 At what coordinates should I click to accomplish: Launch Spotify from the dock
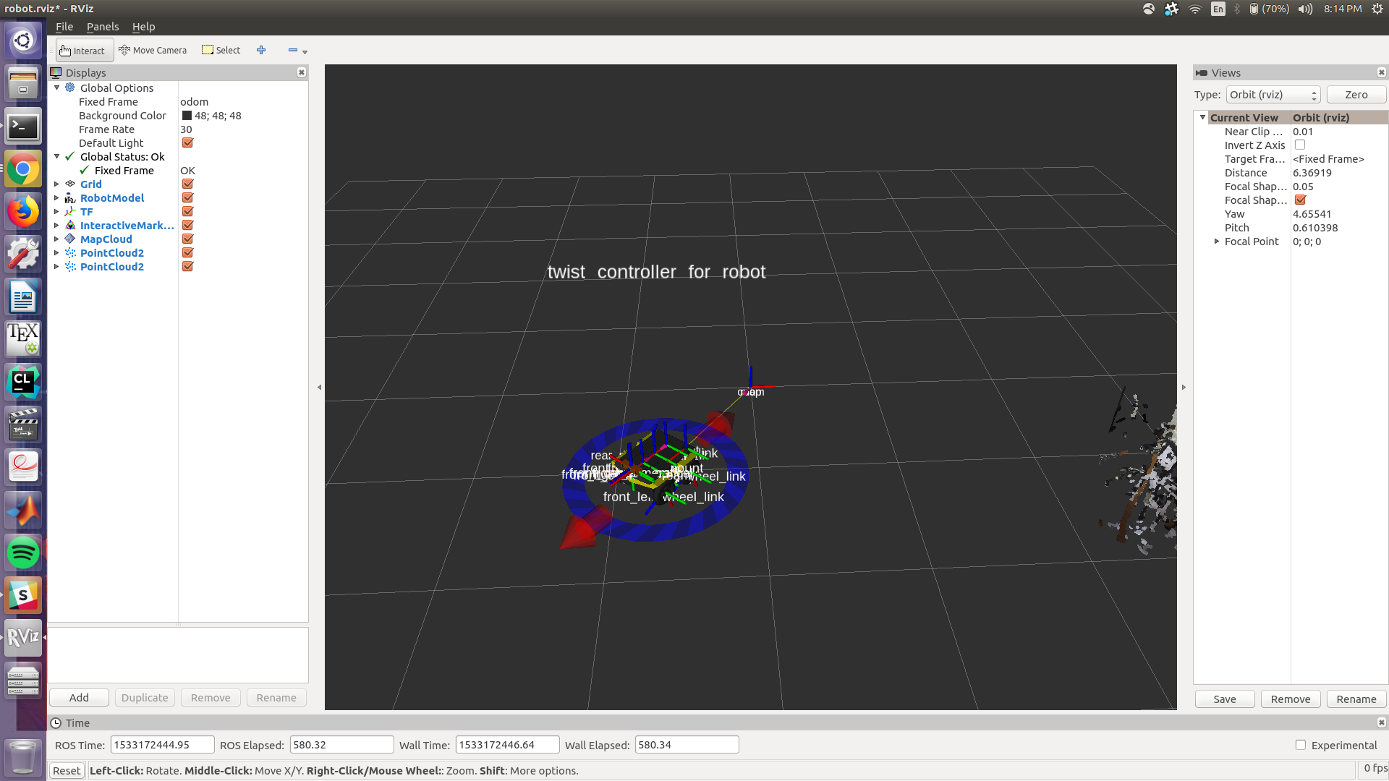tap(23, 553)
